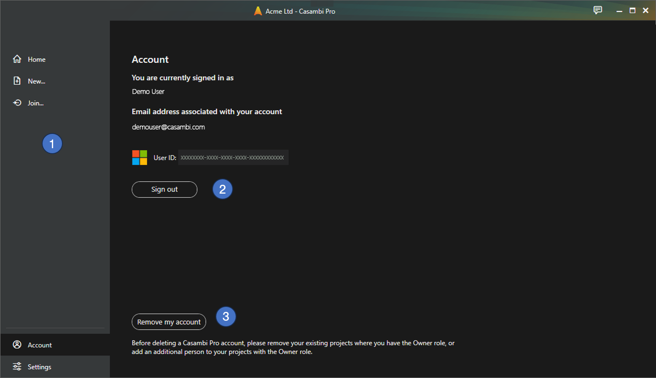Click the Casambi flame logo in the title bar
The width and height of the screenshot is (656, 378).
pos(258,11)
